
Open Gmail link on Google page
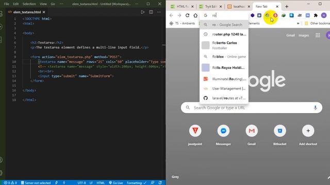tap(290, 35)
